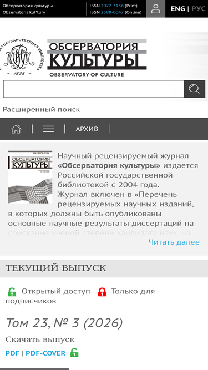Open the АРХИВ menu item
The image size is (208, 370).
(x=87, y=129)
